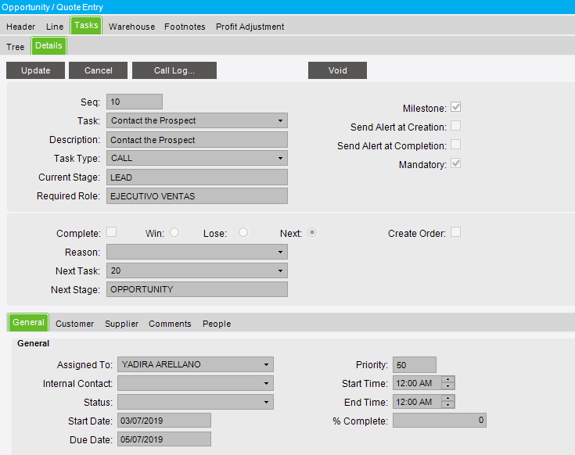Switch to the Tree sub-tab
Viewport: 575px width, 455px height.
[15, 47]
